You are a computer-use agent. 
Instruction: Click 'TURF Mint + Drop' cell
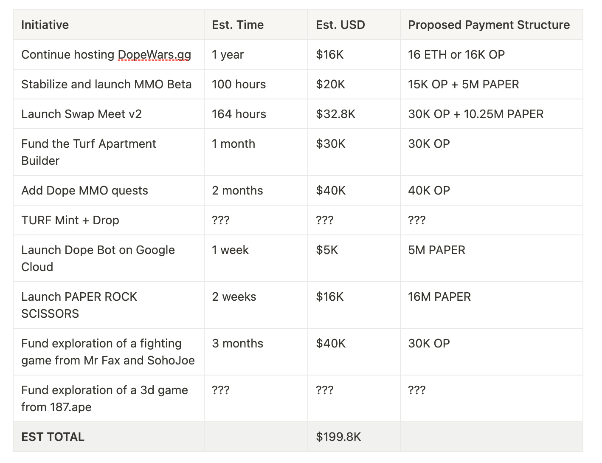click(109, 220)
